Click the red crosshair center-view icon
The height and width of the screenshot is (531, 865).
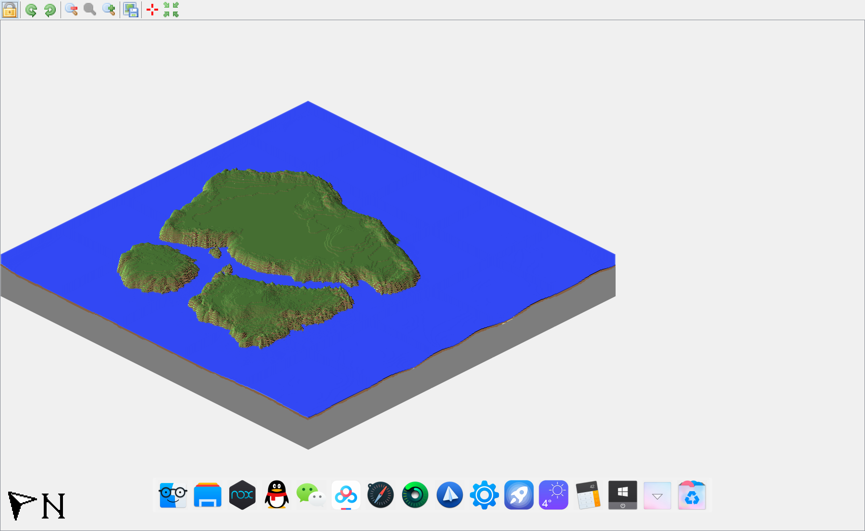point(152,10)
